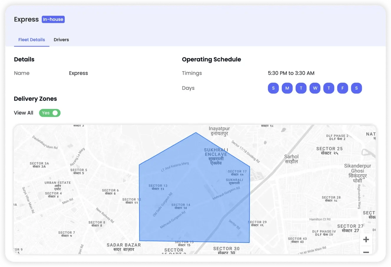Toggle the Sunday day chip
This screenshot has width=391, height=267.
click(273, 88)
